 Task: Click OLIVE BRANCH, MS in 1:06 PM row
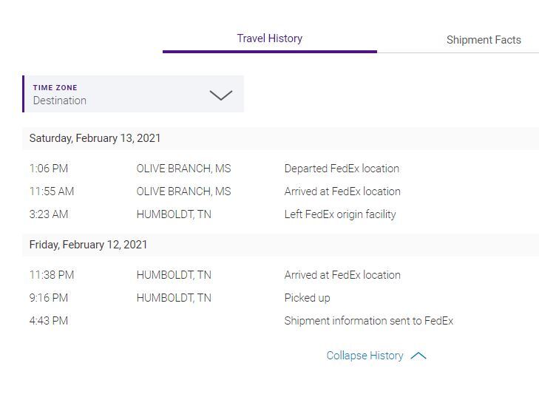click(183, 169)
